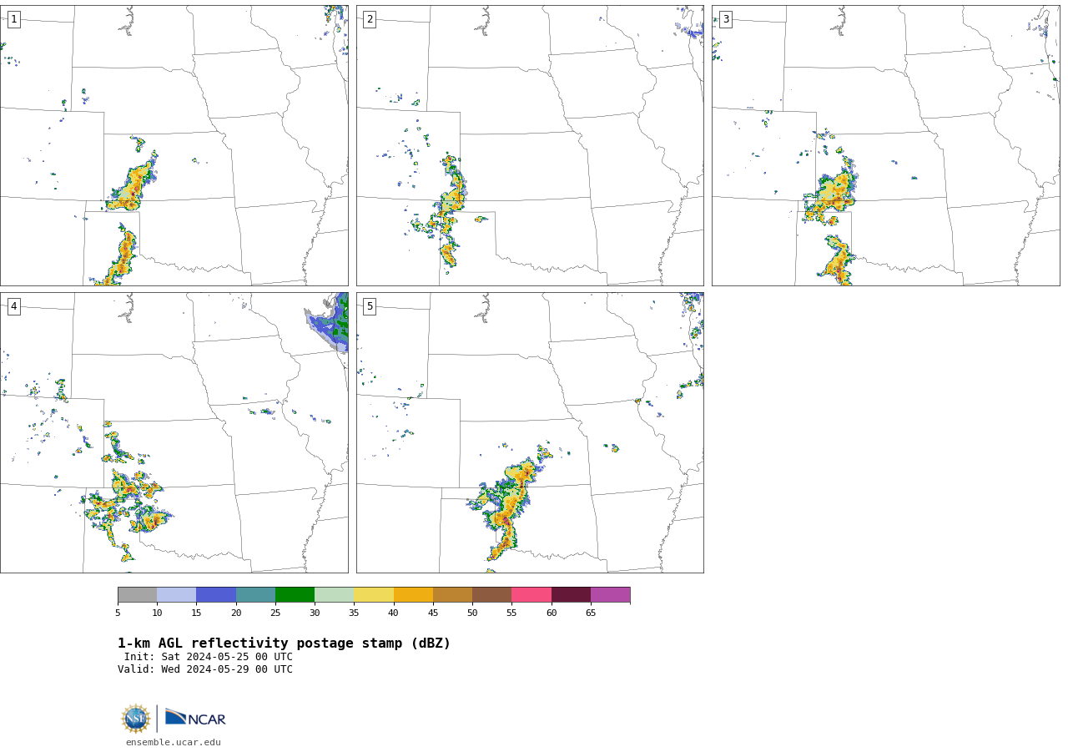Click the colorbar tick label 5
The width and height of the screenshot is (1068, 752).
[x=118, y=613]
